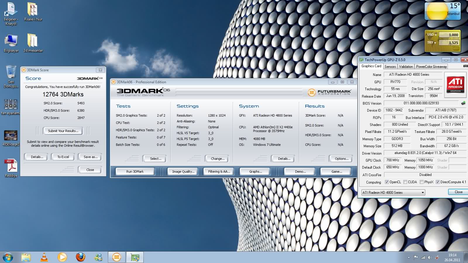The height and width of the screenshot is (263, 468).
Task: Open the Reddiye PDF file
Action: pyautogui.click(x=11, y=168)
